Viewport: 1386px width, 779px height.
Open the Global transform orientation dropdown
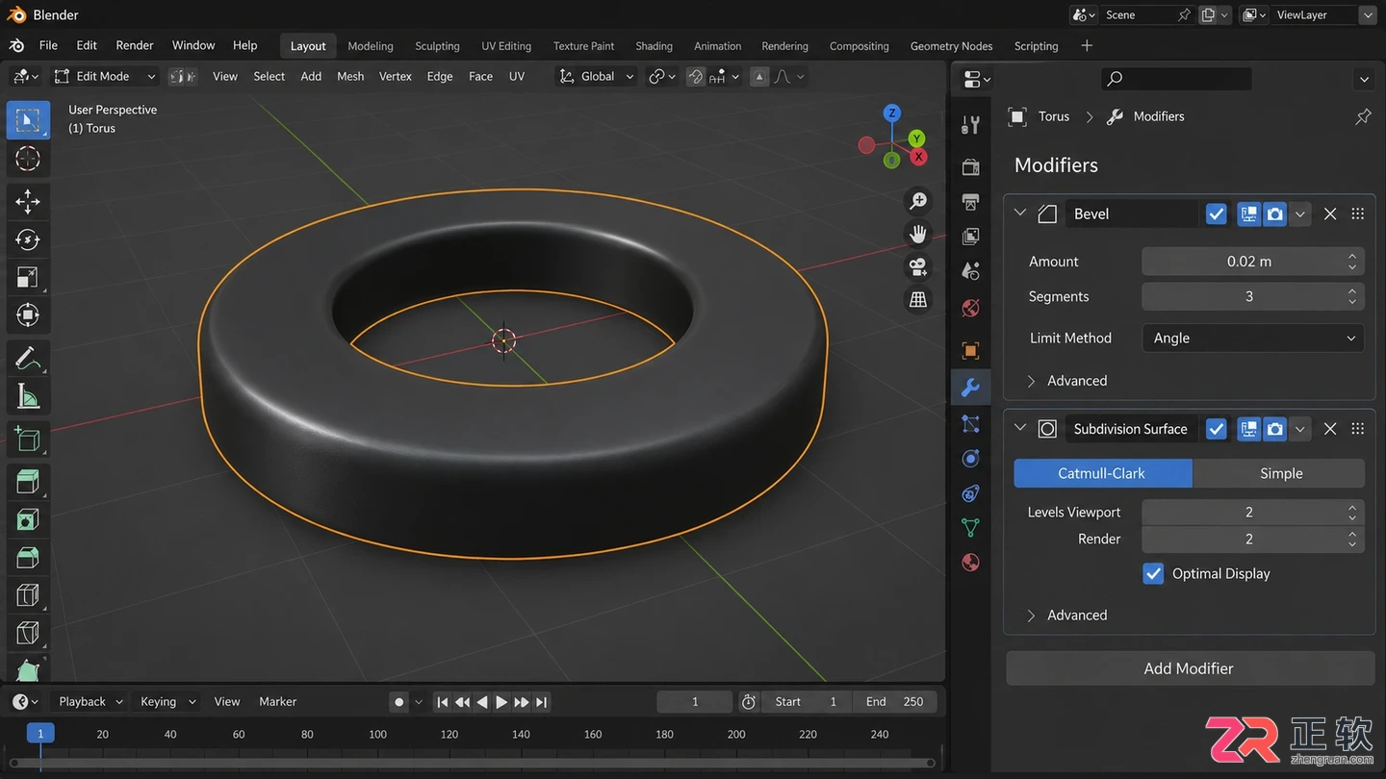(x=597, y=76)
